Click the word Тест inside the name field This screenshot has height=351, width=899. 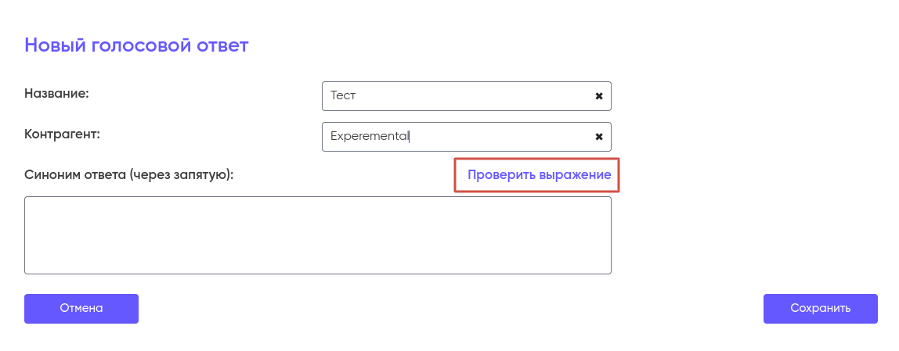[343, 96]
